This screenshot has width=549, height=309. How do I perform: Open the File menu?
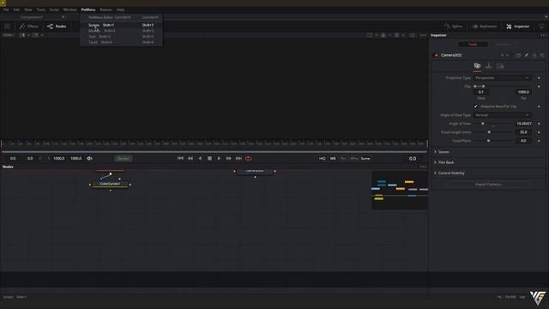6,9
